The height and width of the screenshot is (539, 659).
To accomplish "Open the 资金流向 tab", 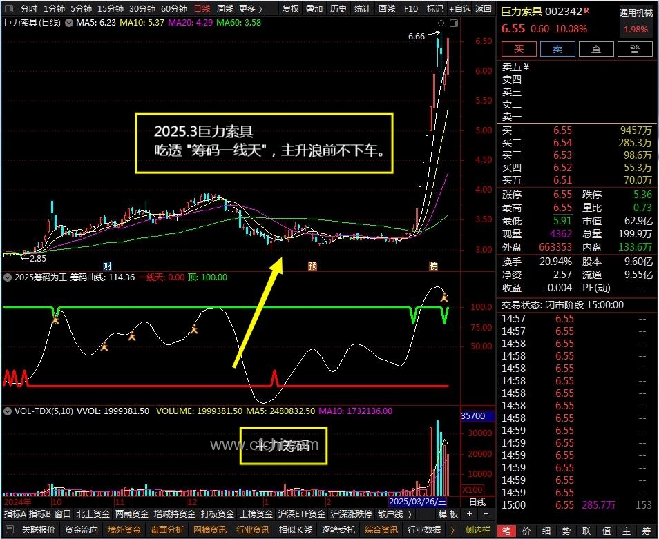I will pyautogui.click(x=81, y=530).
